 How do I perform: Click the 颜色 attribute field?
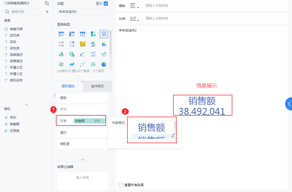point(83,98)
